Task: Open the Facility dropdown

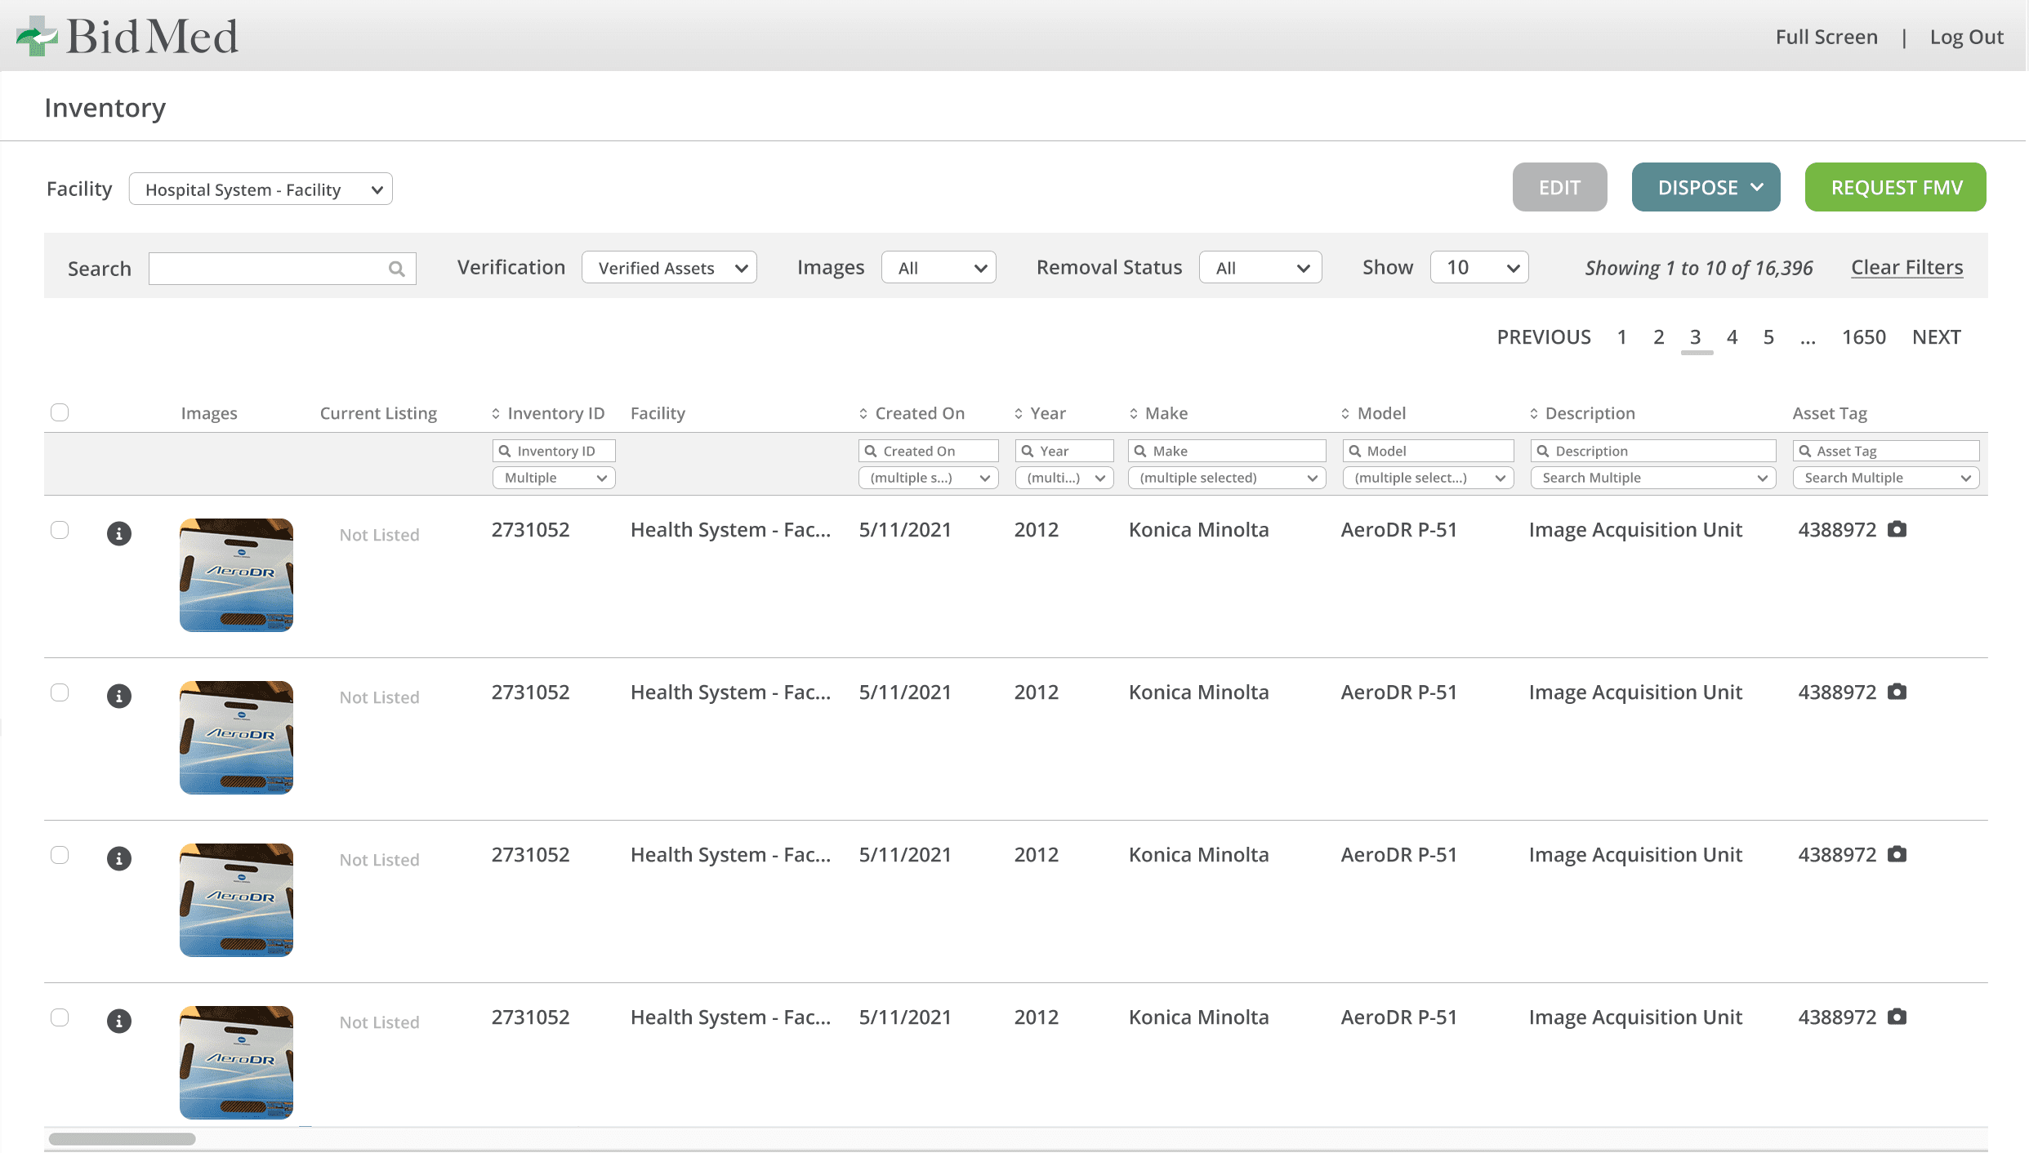Action: point(261,189)
